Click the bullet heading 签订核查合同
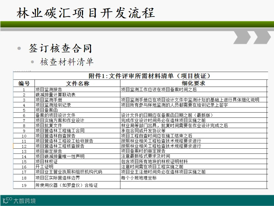The height and width of the screenshot is (206, 274). 60,48
